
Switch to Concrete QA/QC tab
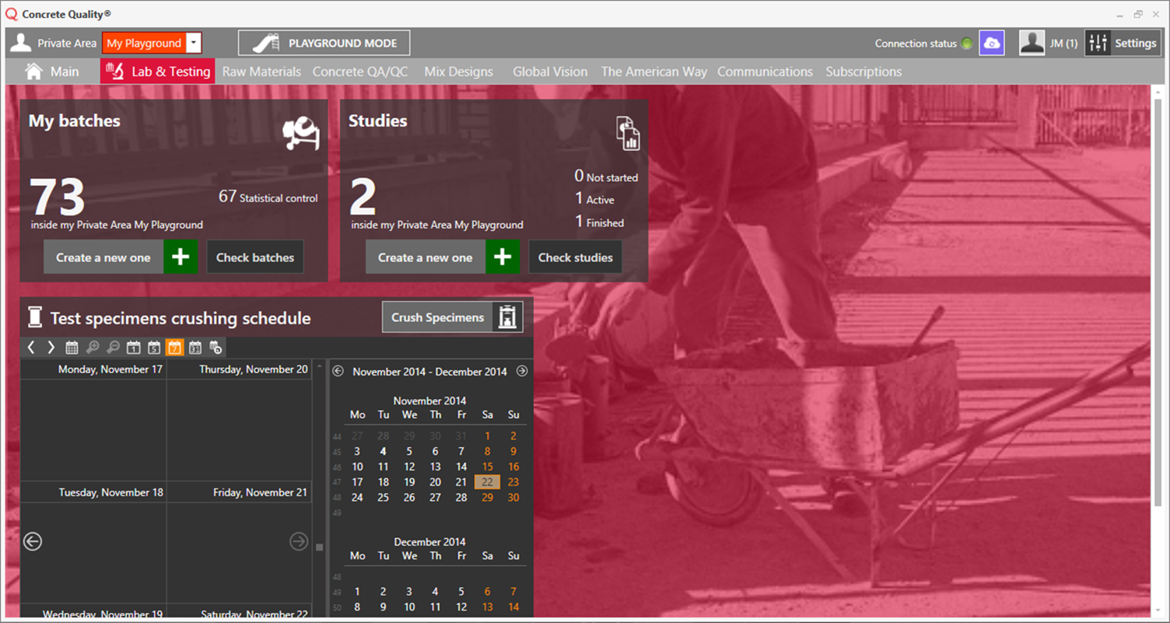pyautogui.click(x=360, y=72)
